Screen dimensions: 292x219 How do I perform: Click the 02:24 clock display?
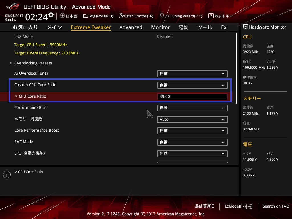point(37,17)
